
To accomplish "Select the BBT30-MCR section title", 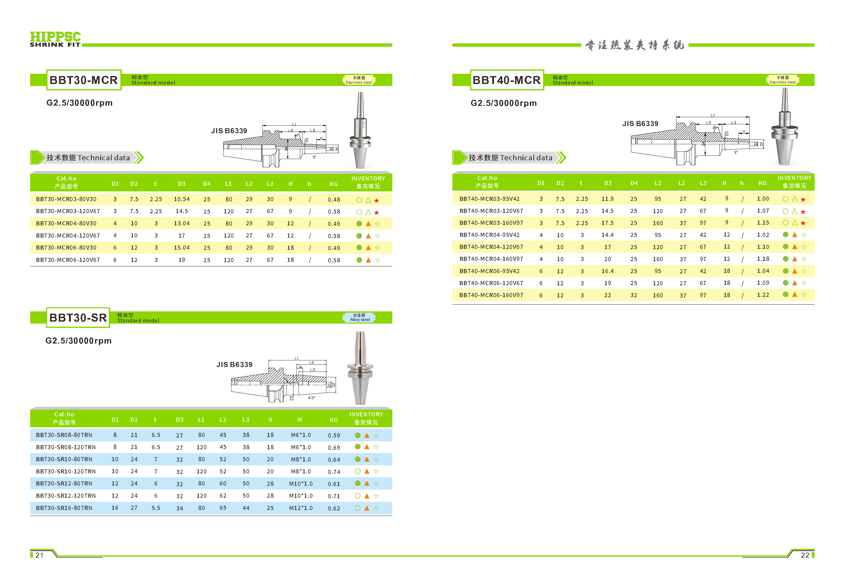I will [84, 80].
